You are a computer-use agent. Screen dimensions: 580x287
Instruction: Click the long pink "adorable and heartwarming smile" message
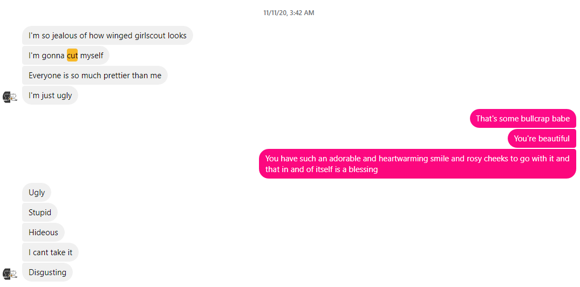click(x=418, y=164)
